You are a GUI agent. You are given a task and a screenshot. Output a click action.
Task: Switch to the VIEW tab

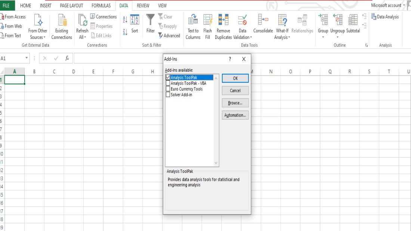point(162,6)
